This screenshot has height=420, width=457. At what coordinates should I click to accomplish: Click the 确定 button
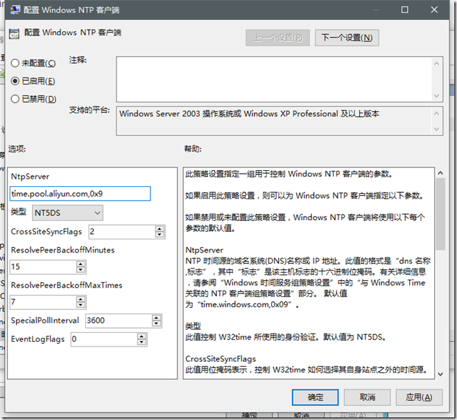click(316, 397)
